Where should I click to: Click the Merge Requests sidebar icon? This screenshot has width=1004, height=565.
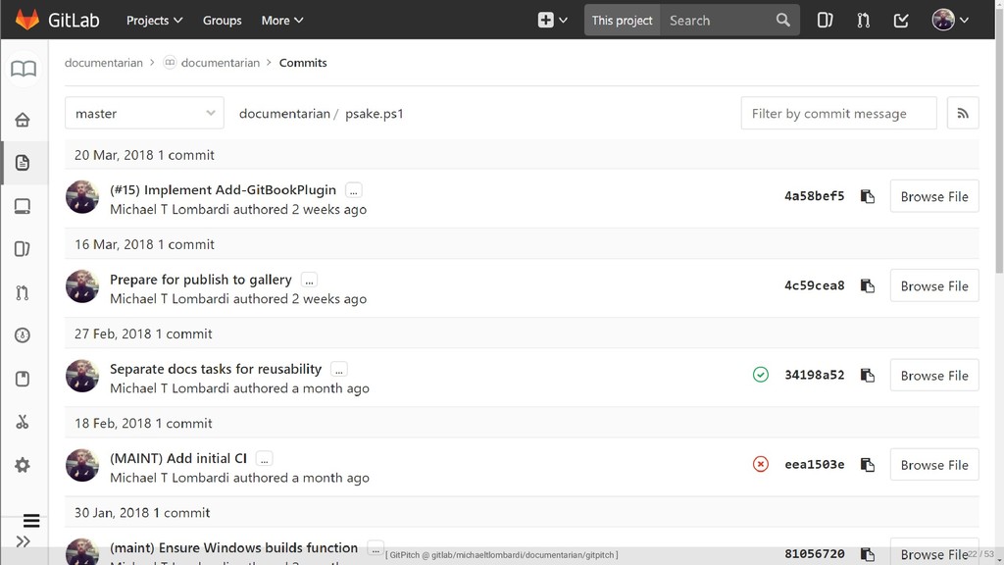click(23, 292)
